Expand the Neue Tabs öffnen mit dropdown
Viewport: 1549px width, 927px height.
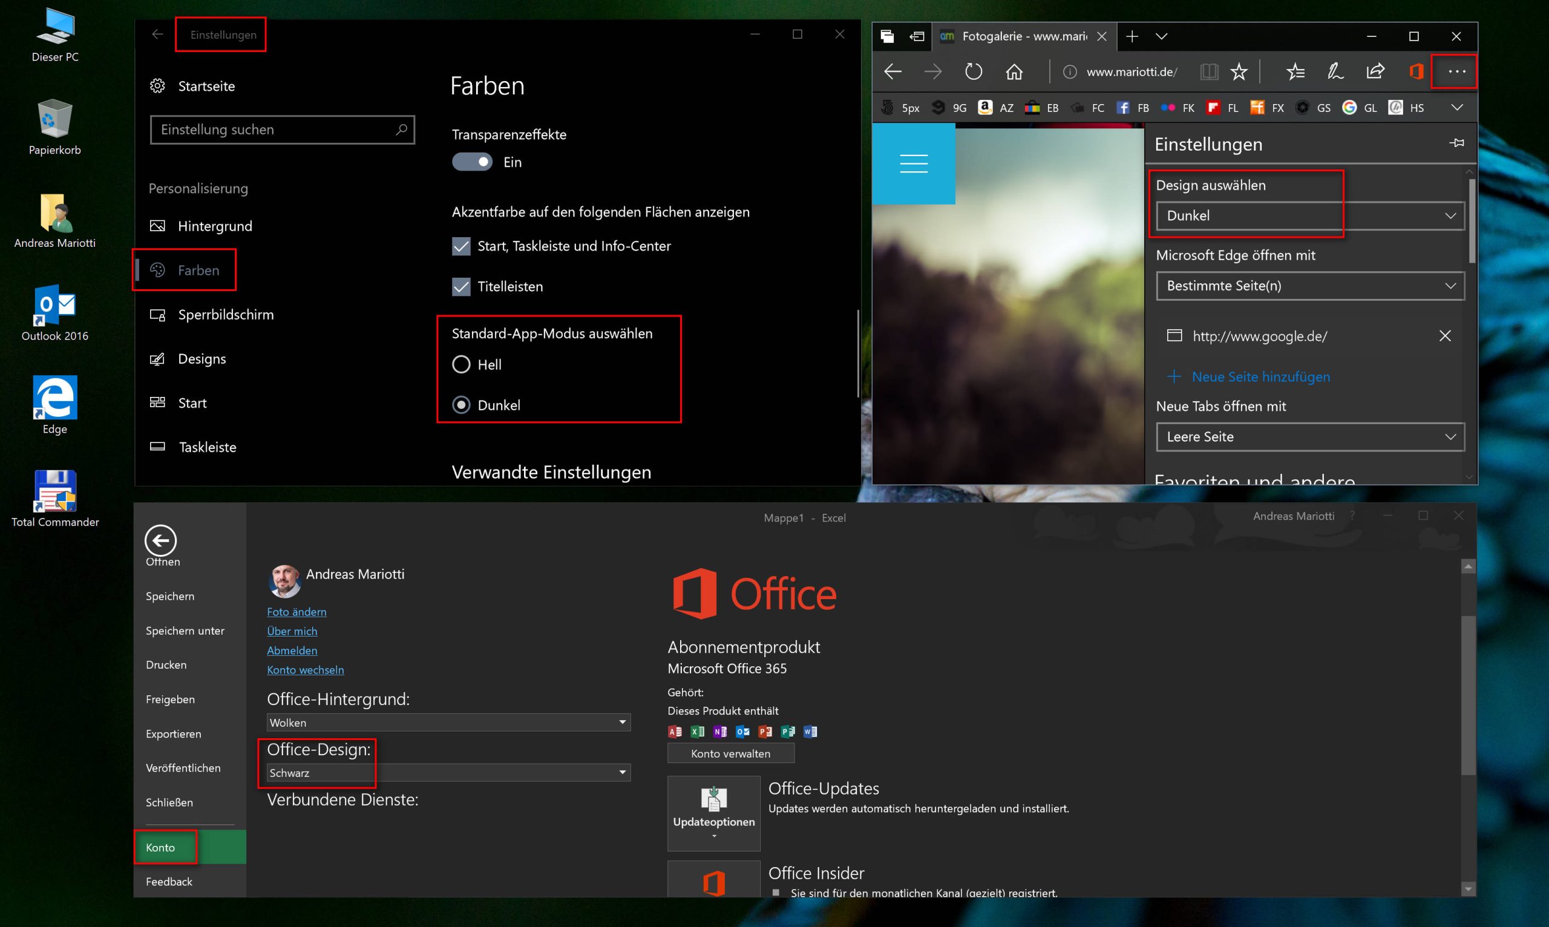pos(1310,437)
